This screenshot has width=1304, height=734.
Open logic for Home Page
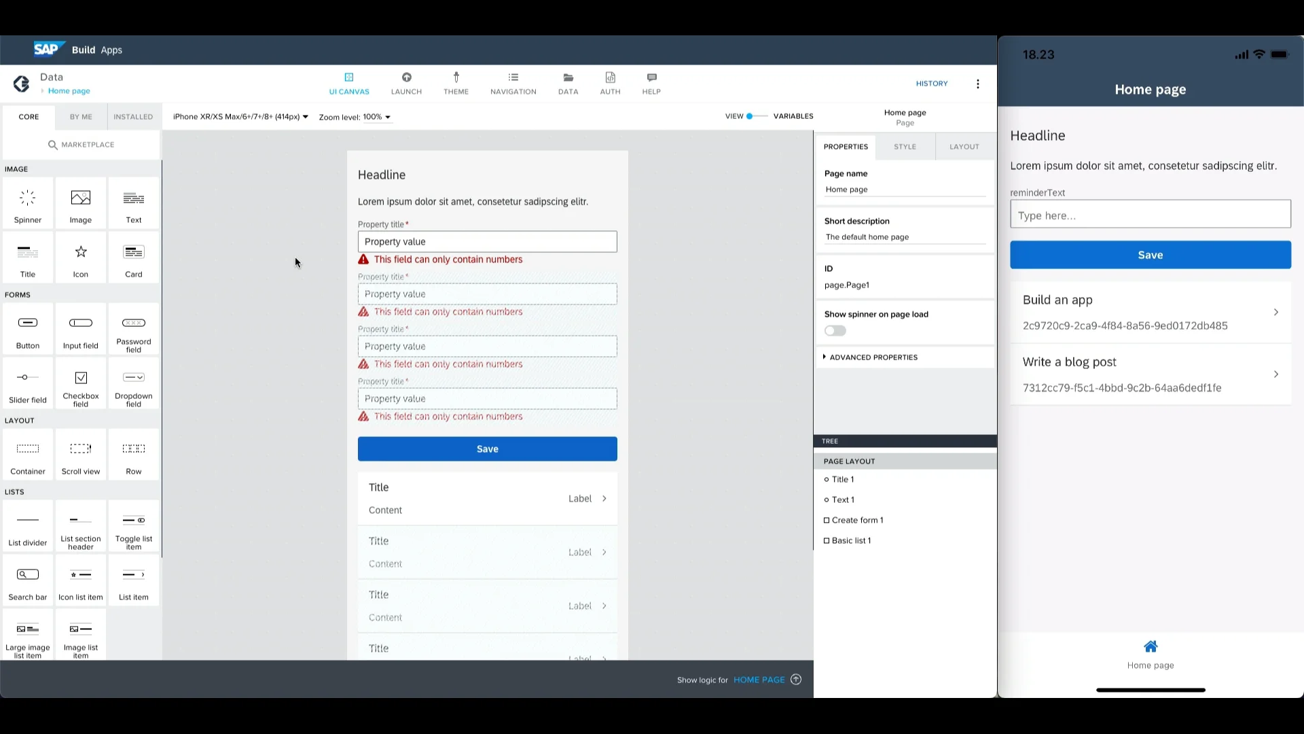pos(759,679)
